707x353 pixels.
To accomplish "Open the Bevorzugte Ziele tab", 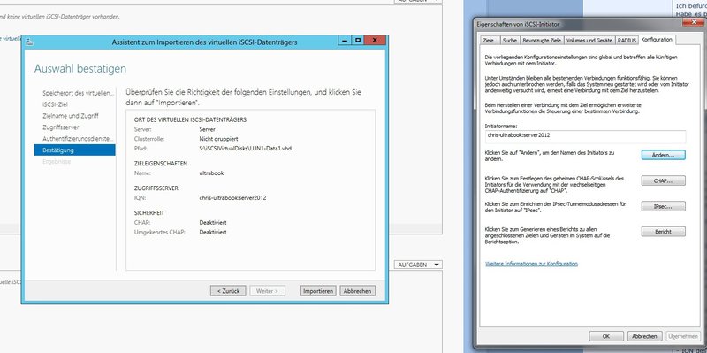I will 542,40.
